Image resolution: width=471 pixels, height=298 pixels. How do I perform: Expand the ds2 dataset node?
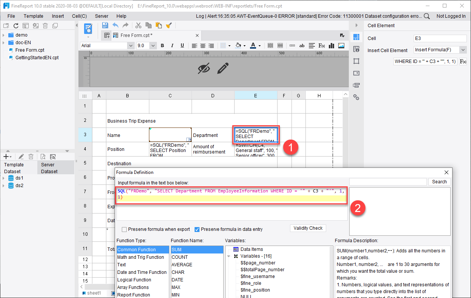point(3,186)
